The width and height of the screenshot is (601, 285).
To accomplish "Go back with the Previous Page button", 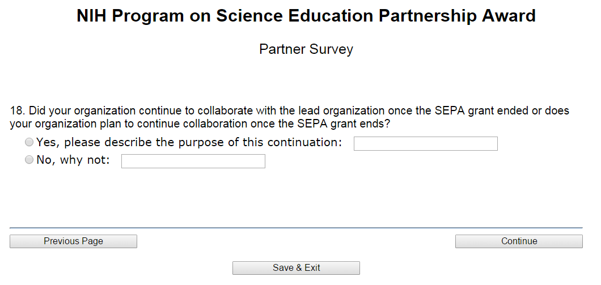I will (73, 241).
